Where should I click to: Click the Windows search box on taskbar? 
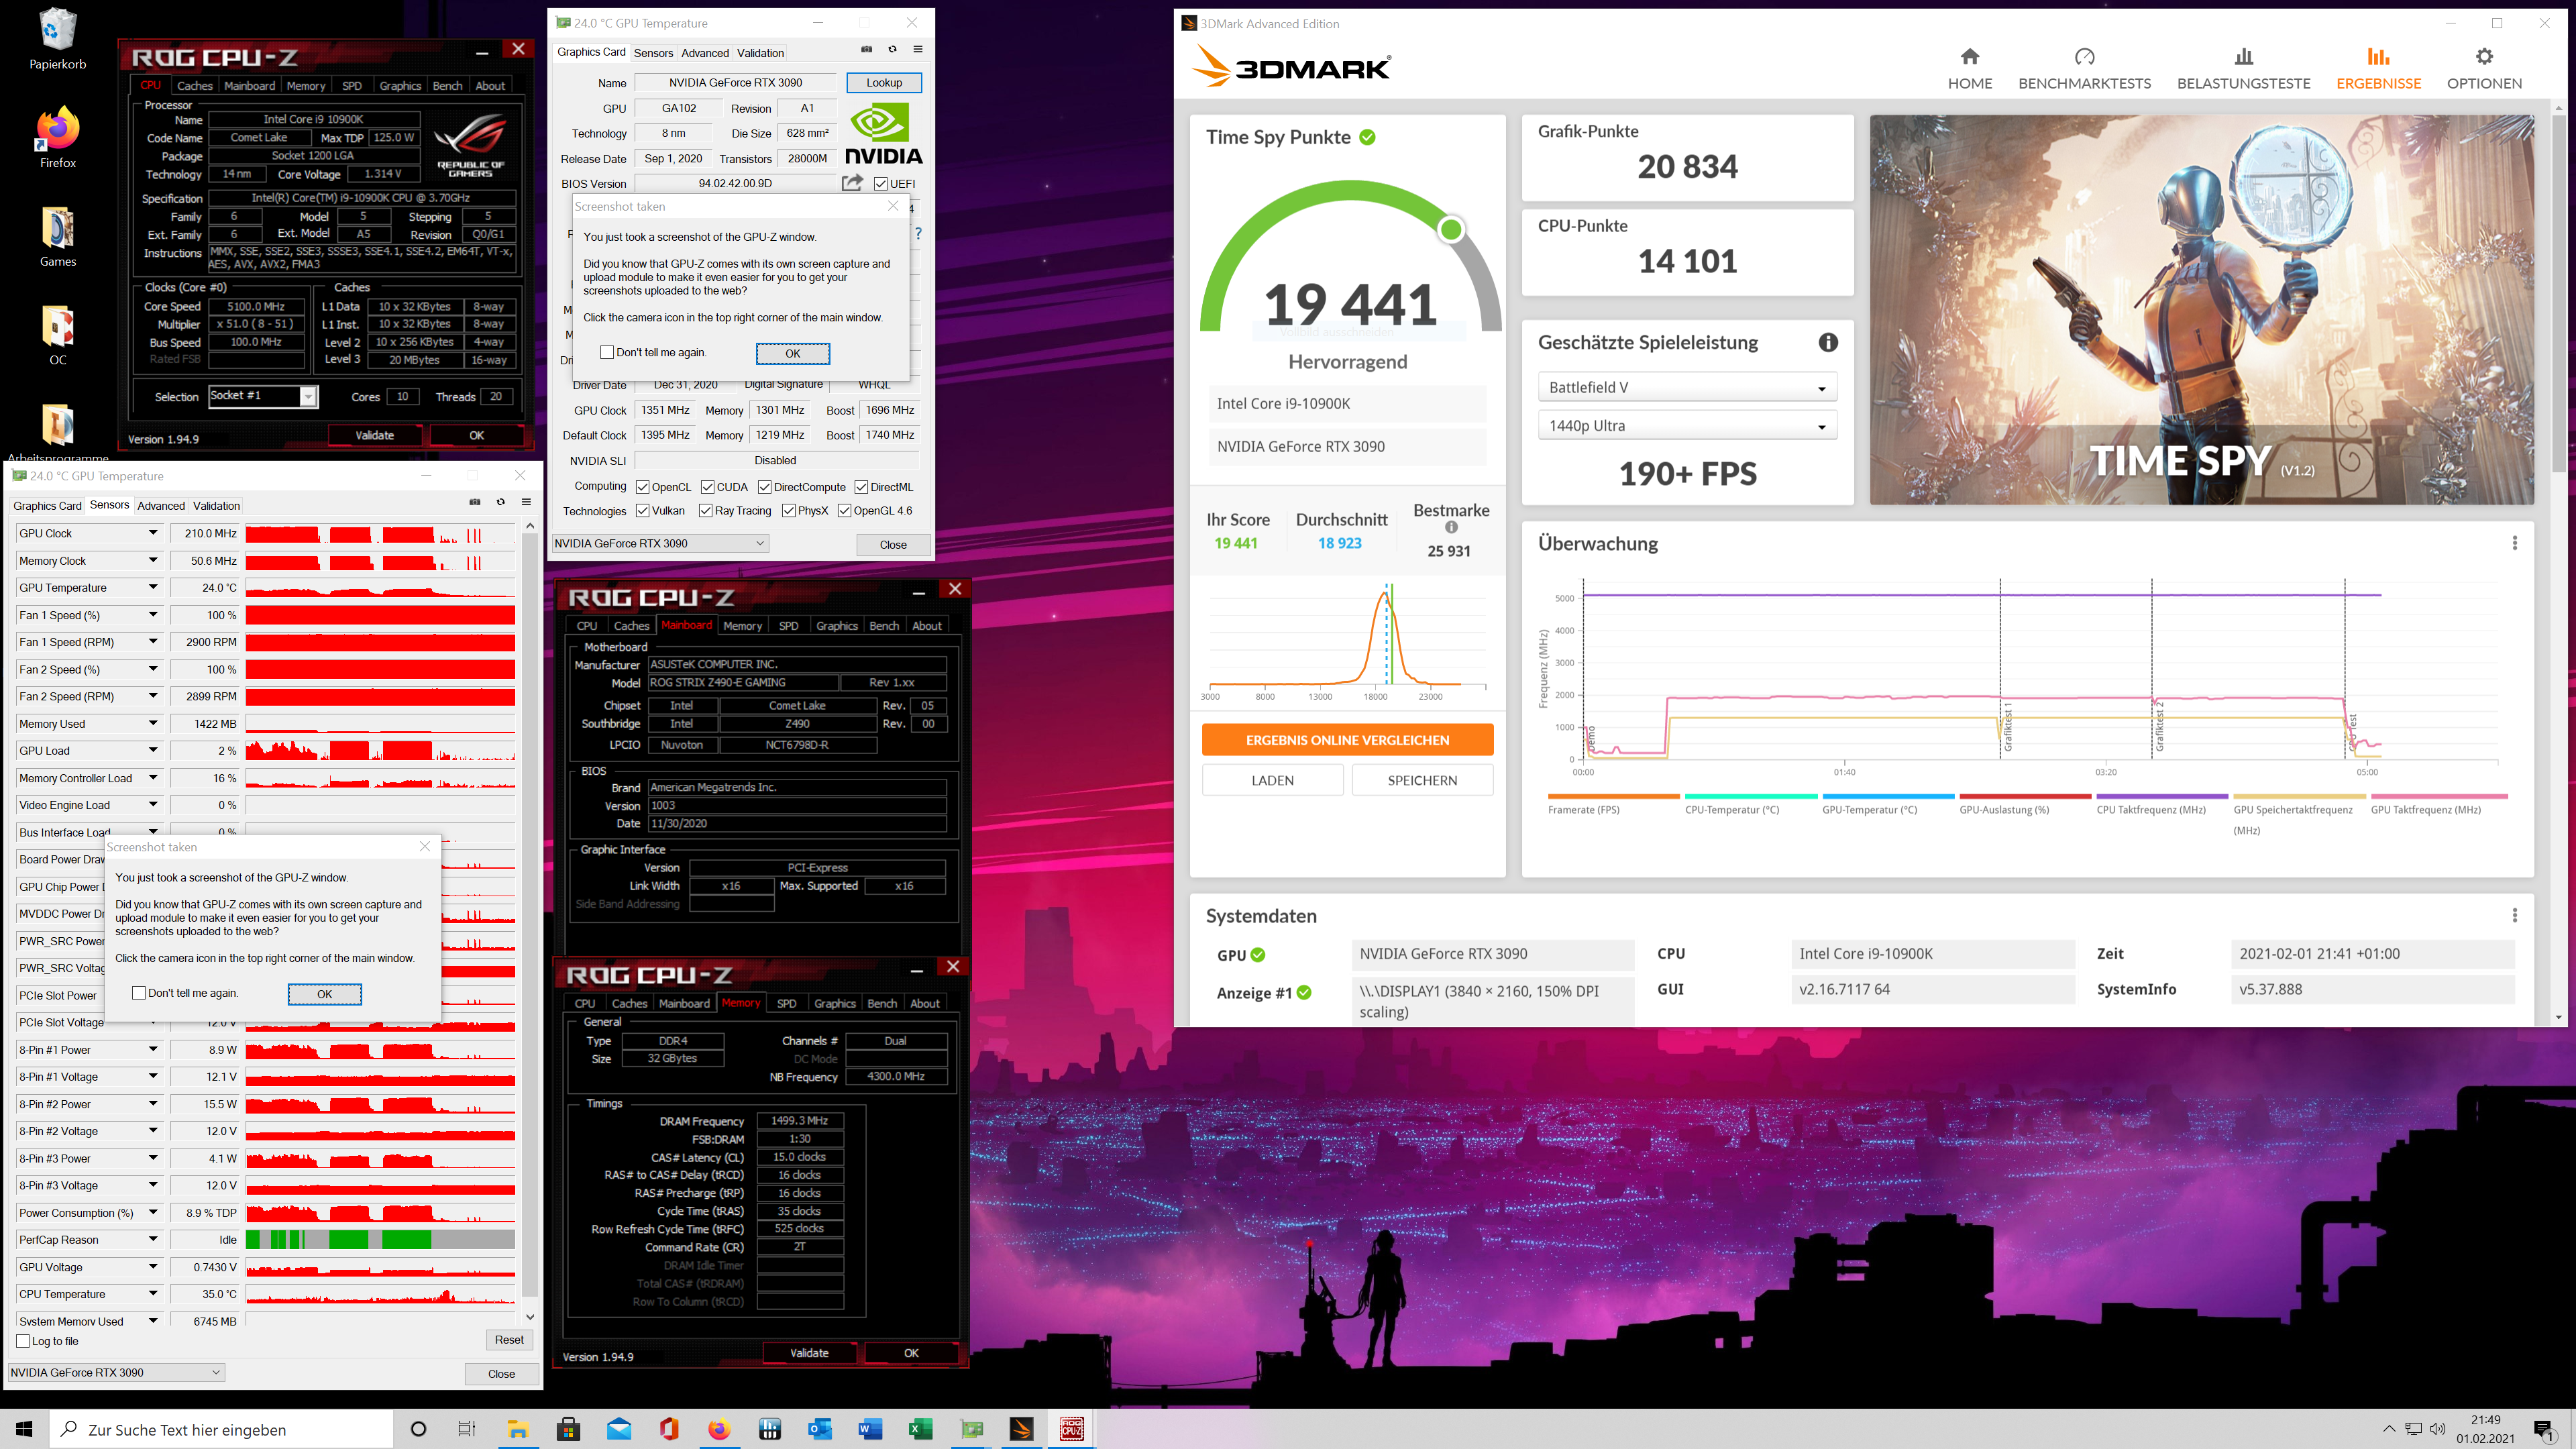coord(221,1429)
